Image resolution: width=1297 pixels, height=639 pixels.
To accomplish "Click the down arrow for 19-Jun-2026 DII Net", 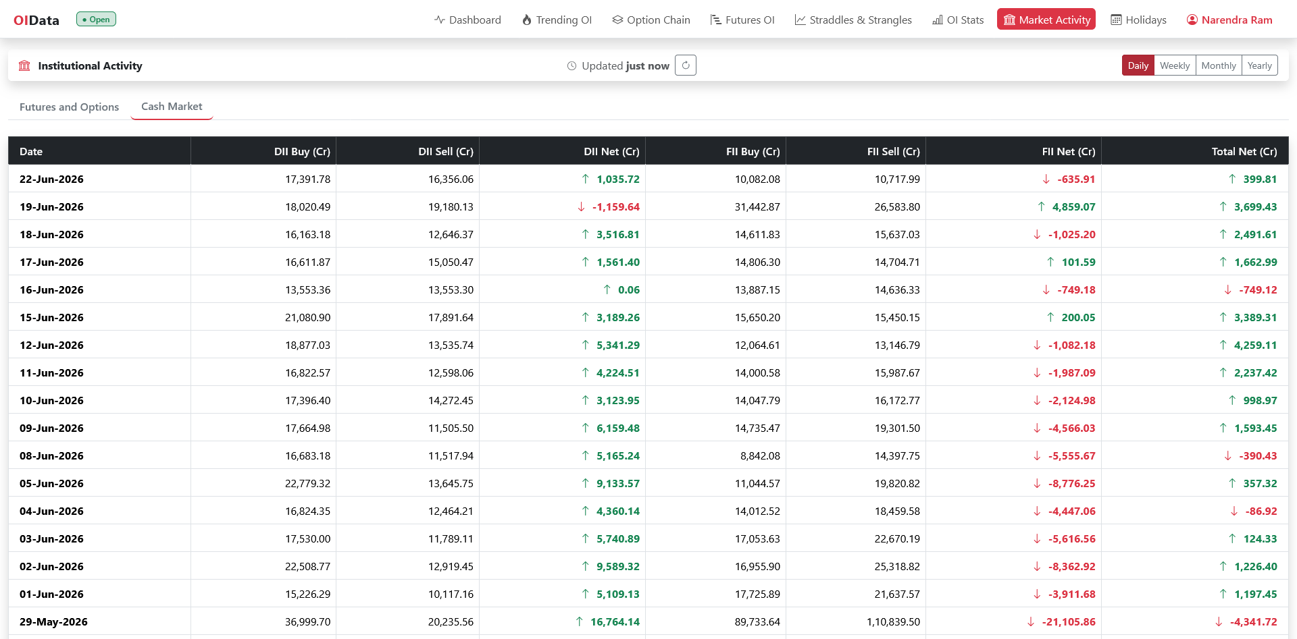I will [x=582, y=206].
